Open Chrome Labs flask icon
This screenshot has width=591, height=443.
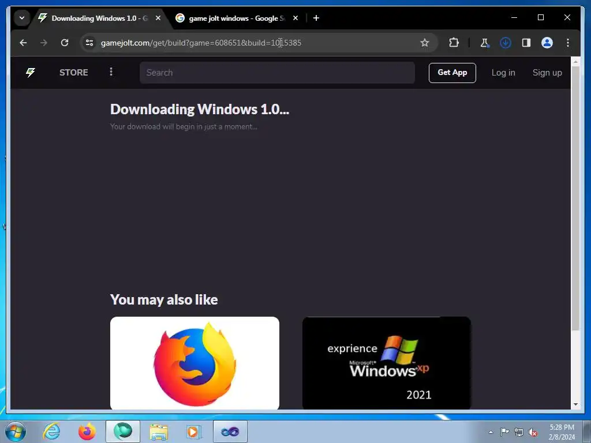[485, 43]
